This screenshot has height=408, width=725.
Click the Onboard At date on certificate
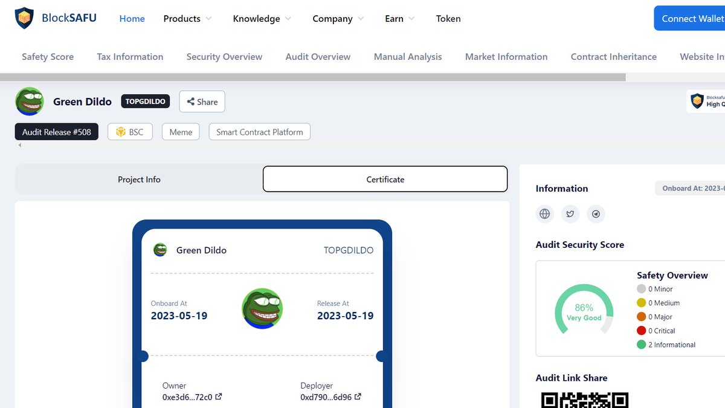[179, 316]
